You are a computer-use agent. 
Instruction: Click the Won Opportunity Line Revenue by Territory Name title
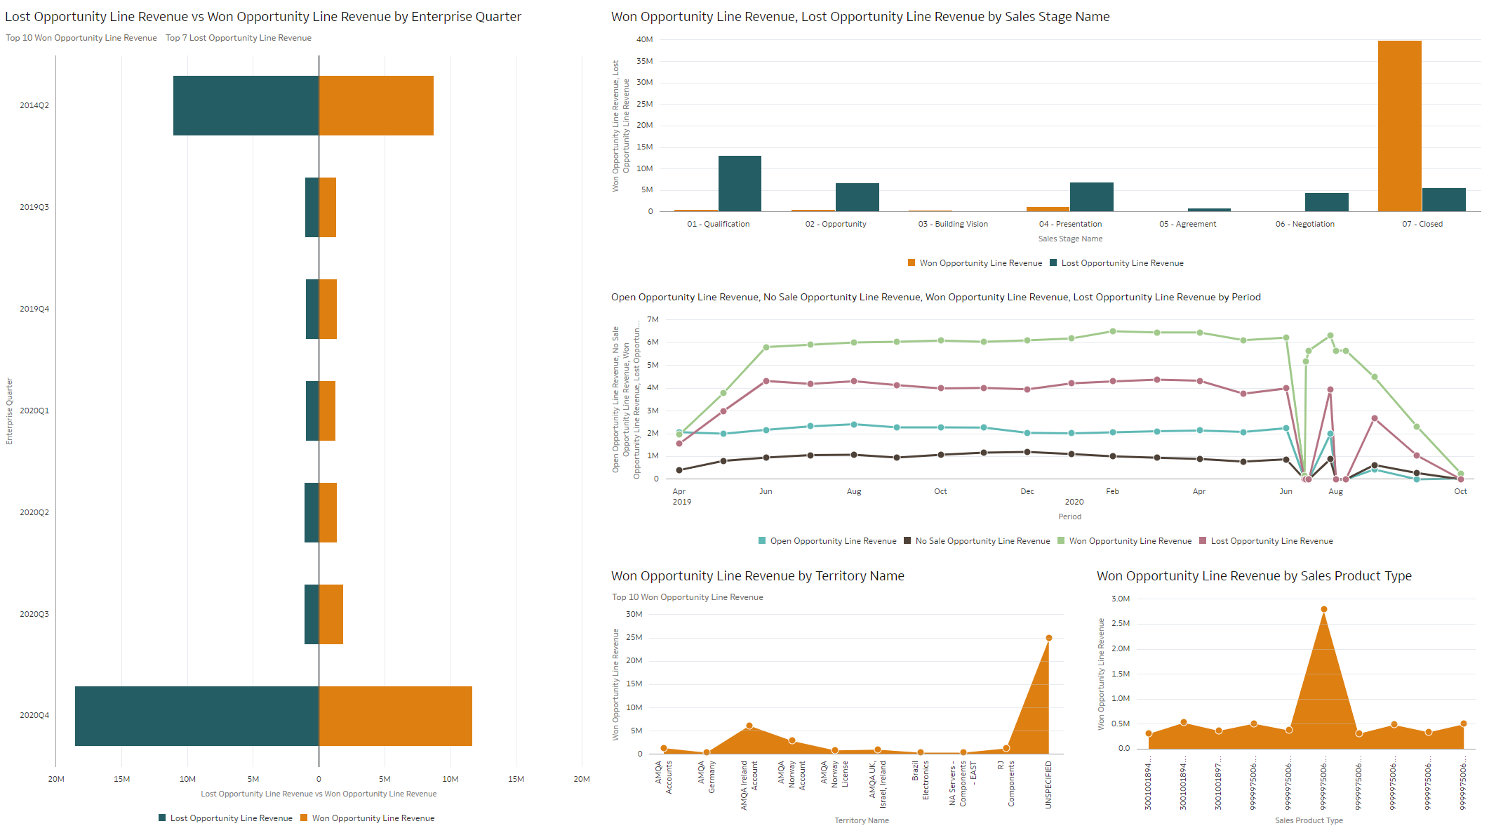(757, 575)
